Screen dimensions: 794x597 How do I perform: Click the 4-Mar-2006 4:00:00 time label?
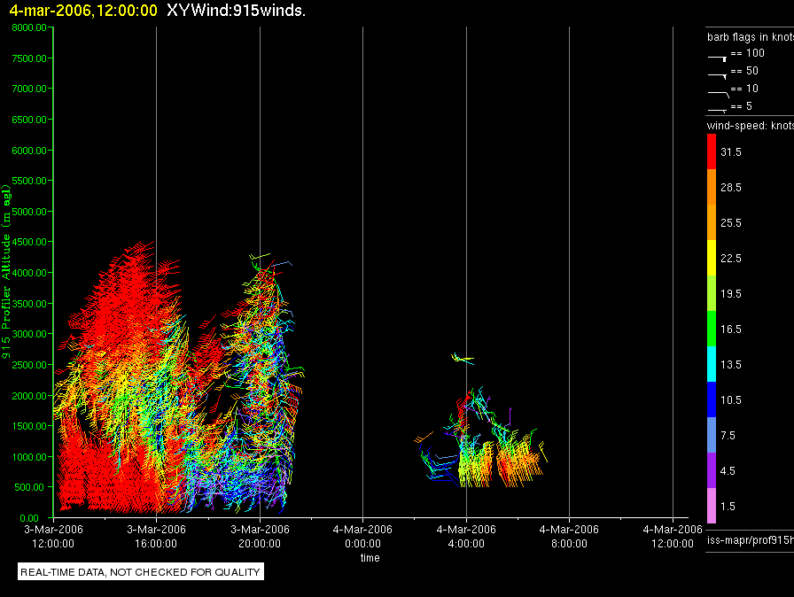click(466, 536)
